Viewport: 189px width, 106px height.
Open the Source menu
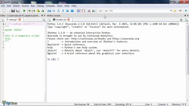pyautogui.click(x=25, y=6)
